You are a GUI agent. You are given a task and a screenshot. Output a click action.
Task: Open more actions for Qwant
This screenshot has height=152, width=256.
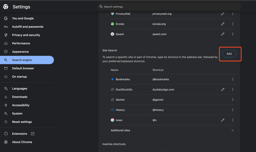(x=233, y=34)
